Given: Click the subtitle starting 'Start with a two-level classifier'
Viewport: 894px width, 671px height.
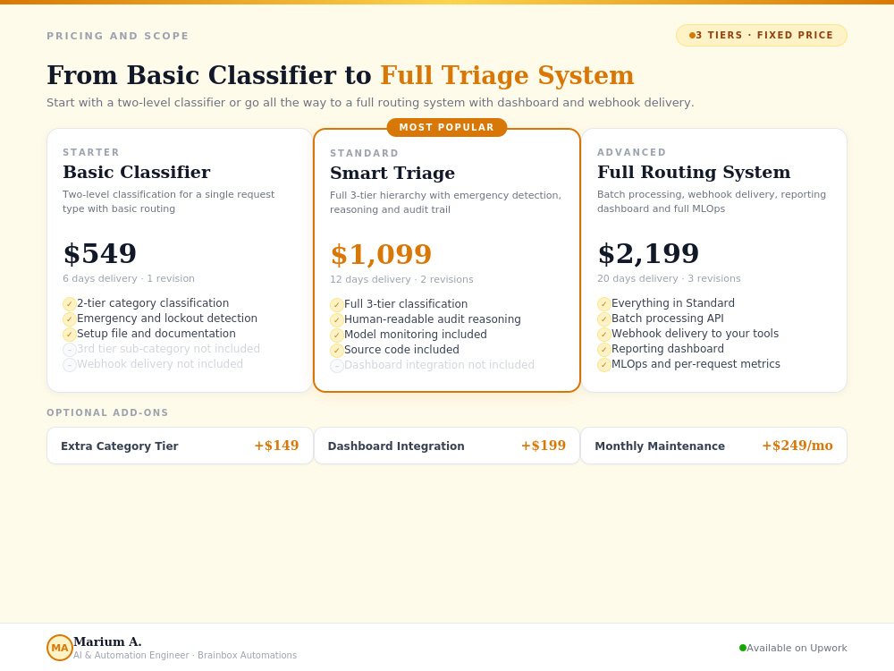Looking at the screenshot, I should click(371, 103).
